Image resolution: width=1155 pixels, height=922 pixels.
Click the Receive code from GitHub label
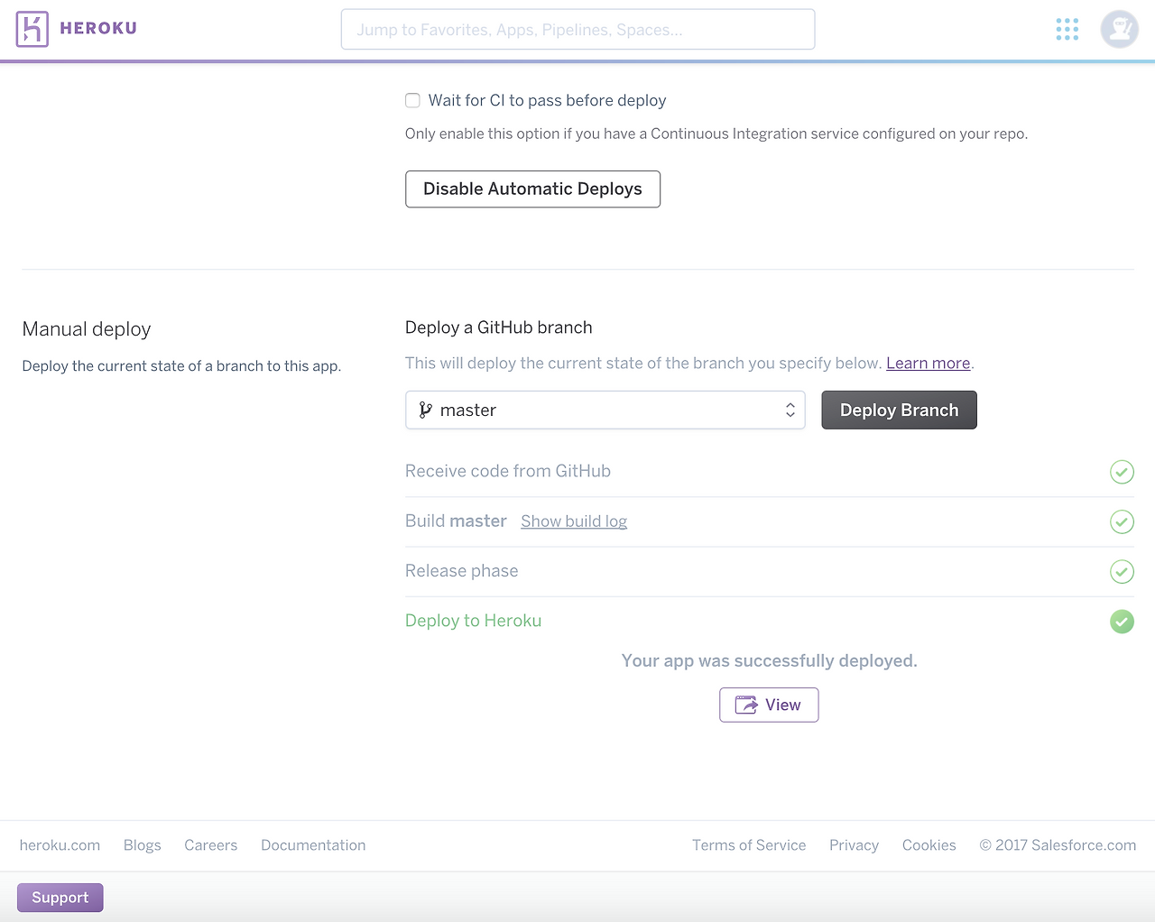pyautogui.click(x=508, y=471)
